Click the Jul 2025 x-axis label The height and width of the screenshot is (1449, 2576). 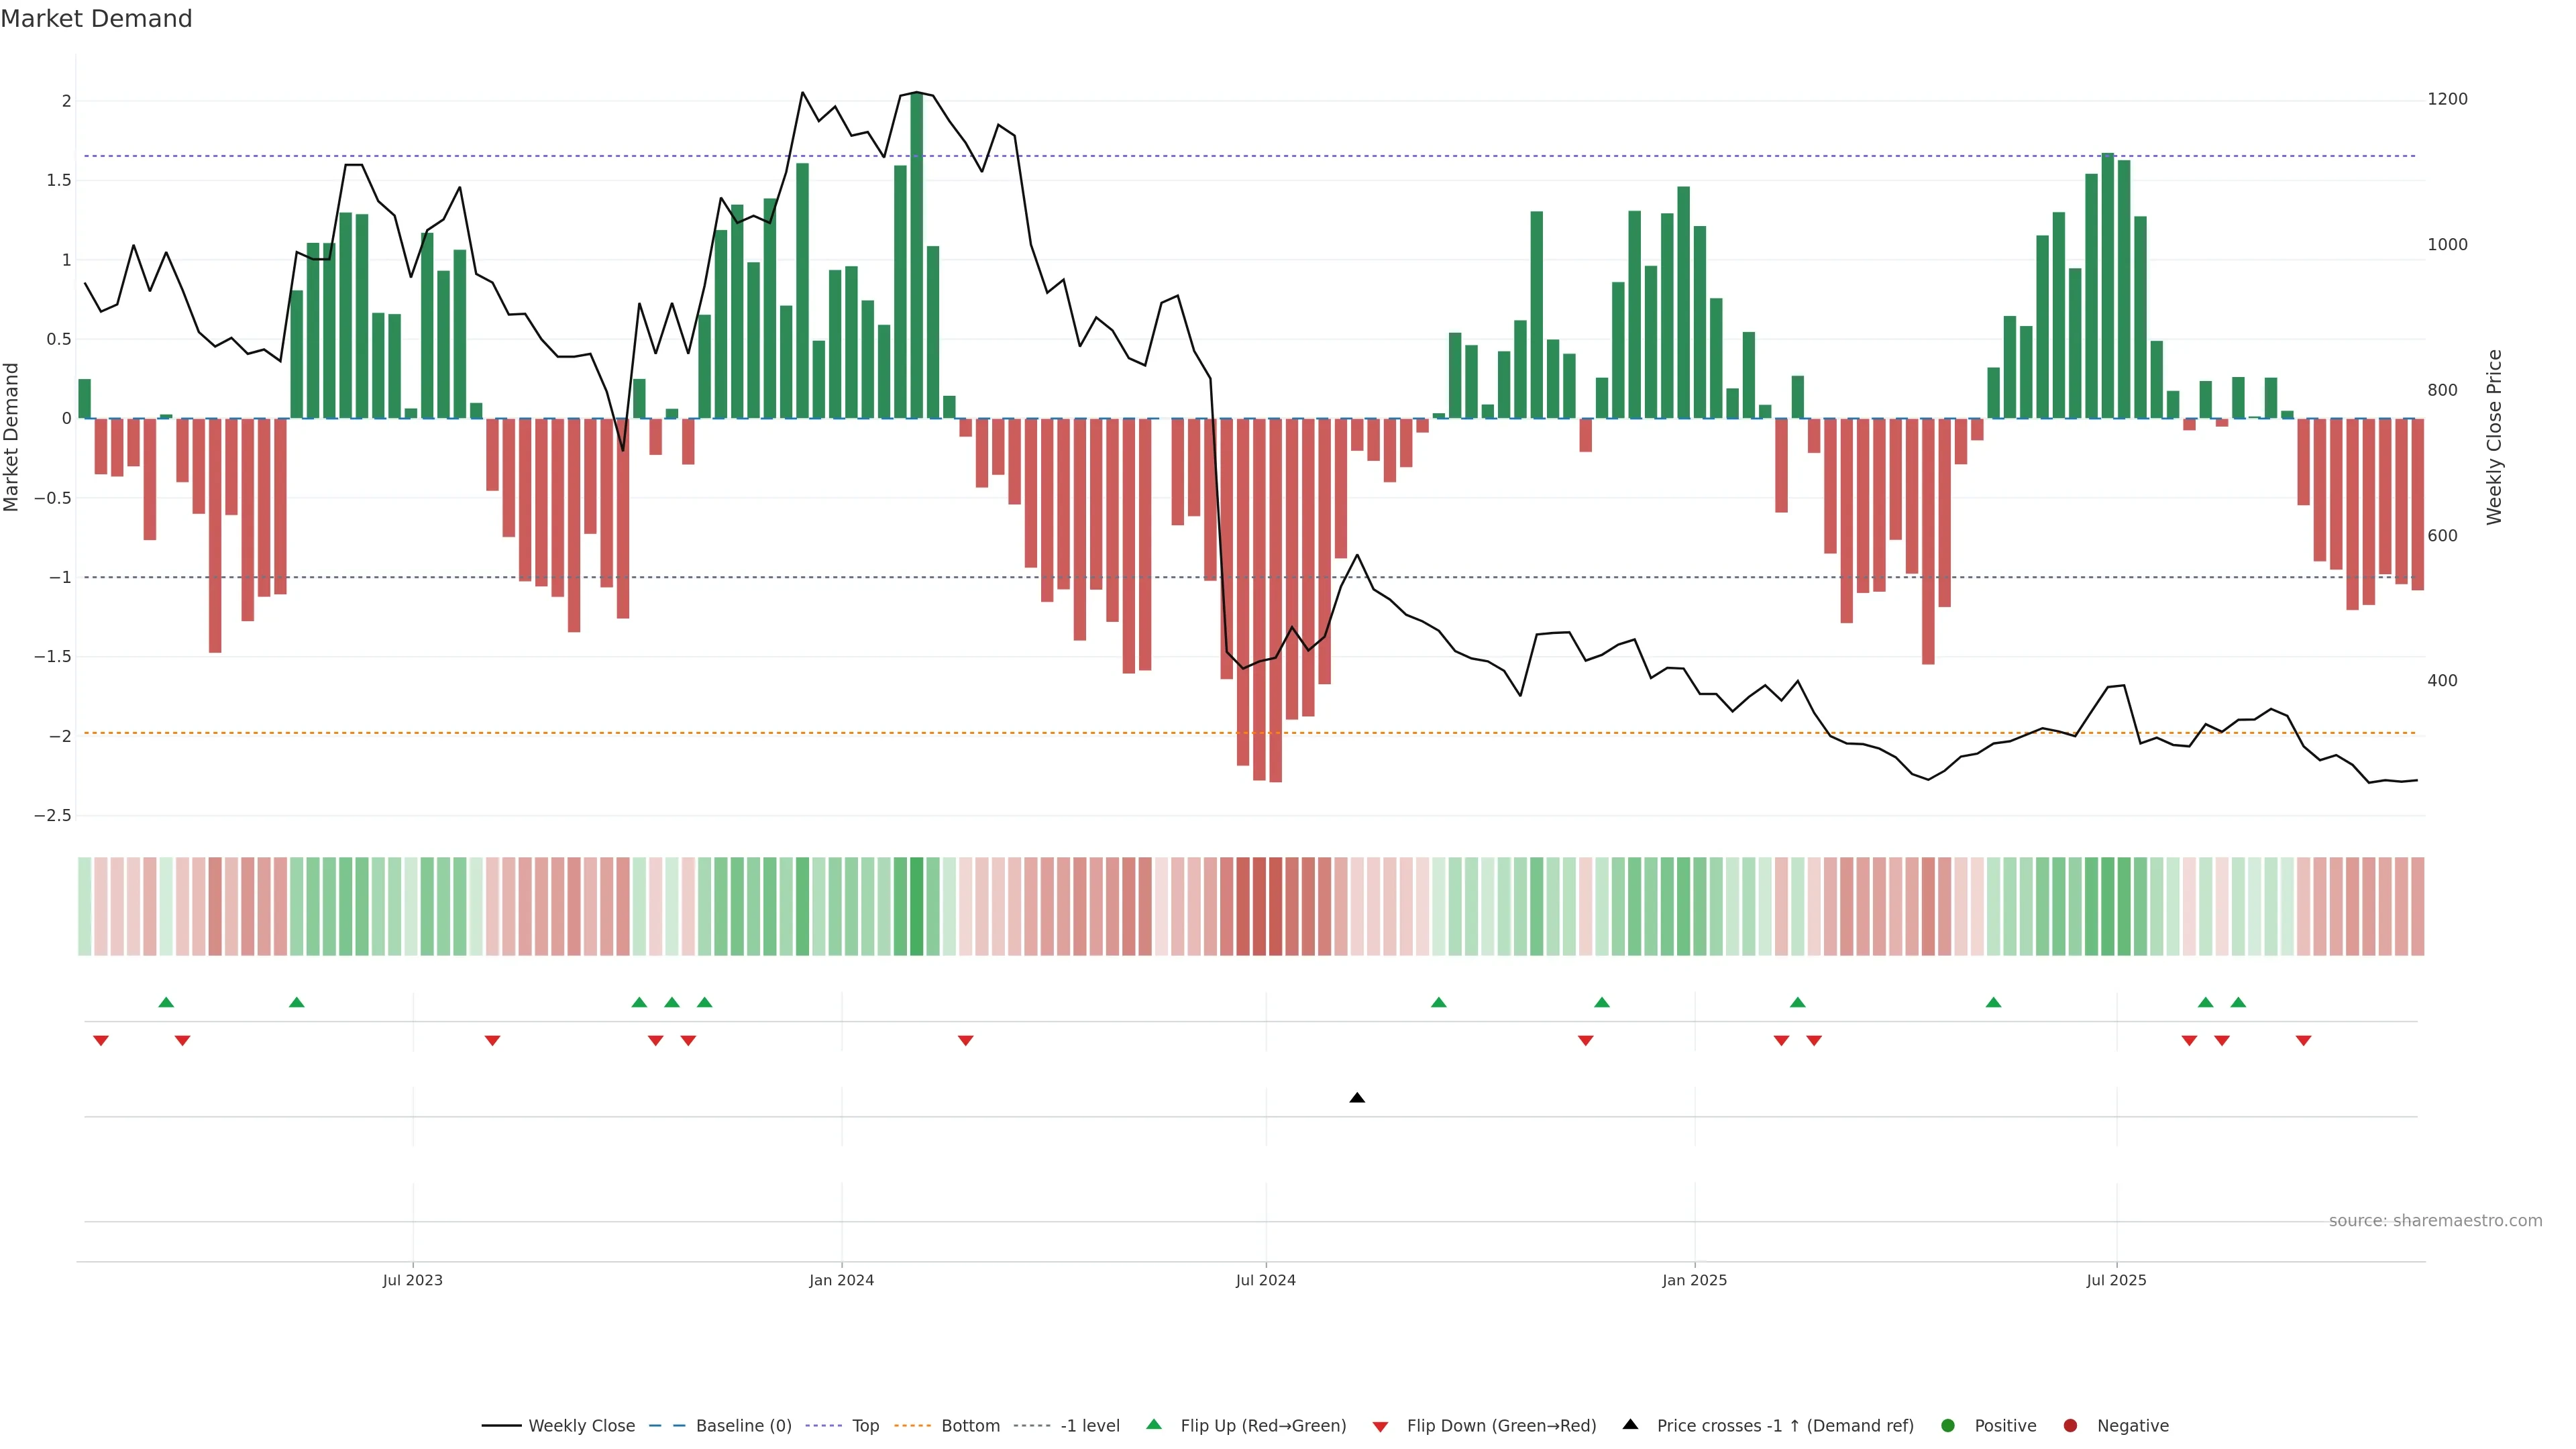(x=2116, y=1280)
